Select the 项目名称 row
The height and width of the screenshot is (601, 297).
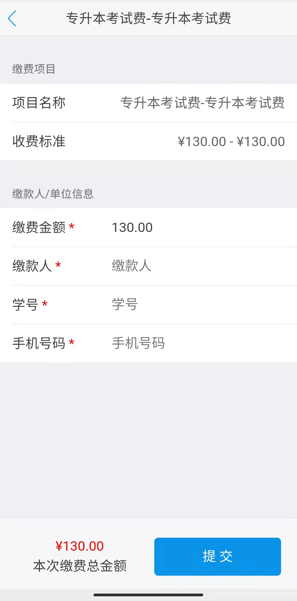pos(148,103)
